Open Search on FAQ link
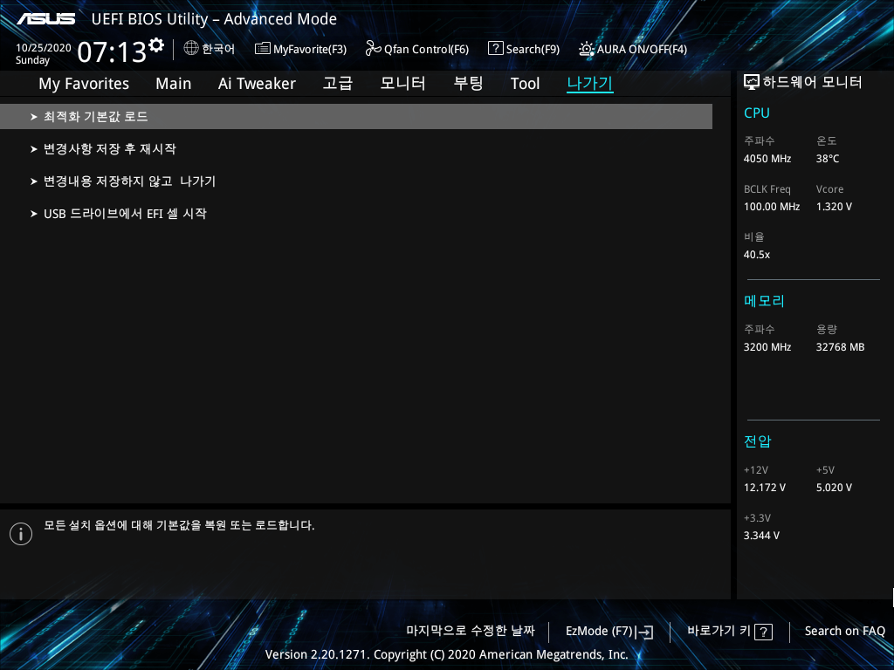Viewport: 894px width, 670px height. [844, 632]
